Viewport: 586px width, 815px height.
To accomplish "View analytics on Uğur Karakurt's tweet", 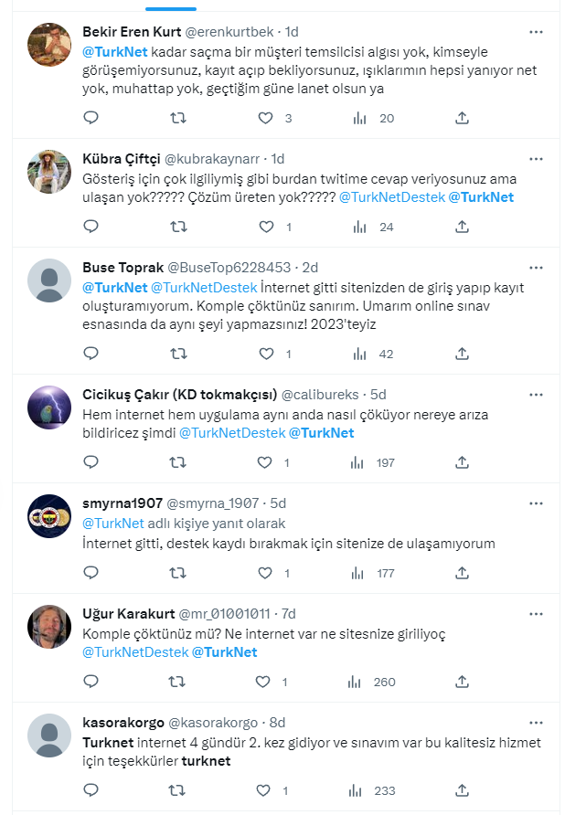I will [x=359, y=682].
